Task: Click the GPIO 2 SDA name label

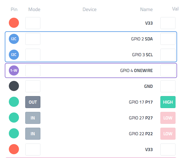Action: pyautogui.click(x=142, y=39)
